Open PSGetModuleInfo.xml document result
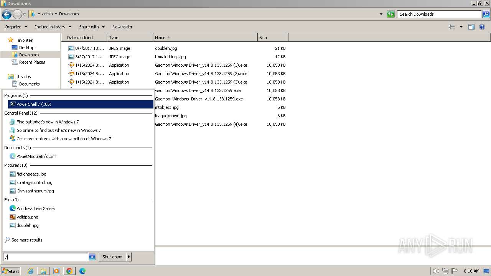This screenshot has height=276, width=491. [x=36, y=156]
